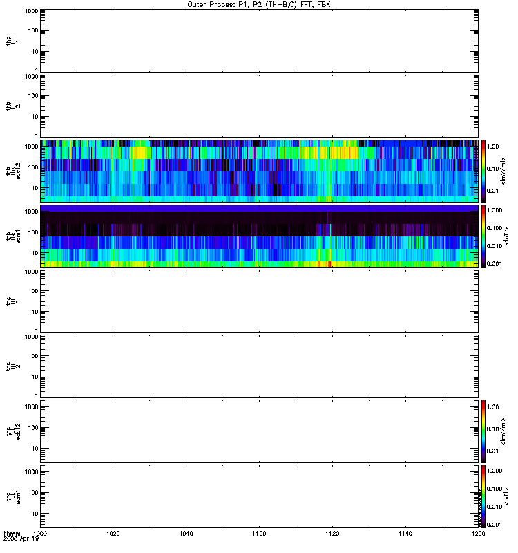Select the empty thb fft 1 plot panel
The image size is (518, 553).
(259, 41)
